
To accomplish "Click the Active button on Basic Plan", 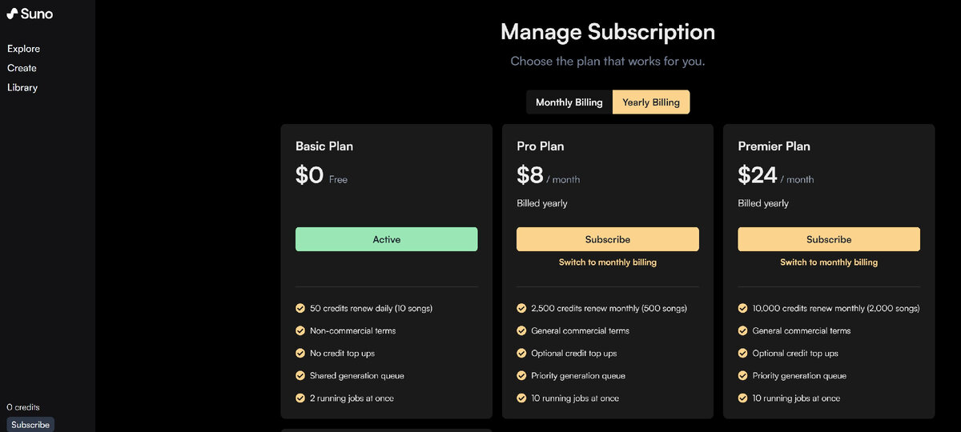I will click(387, 239).
